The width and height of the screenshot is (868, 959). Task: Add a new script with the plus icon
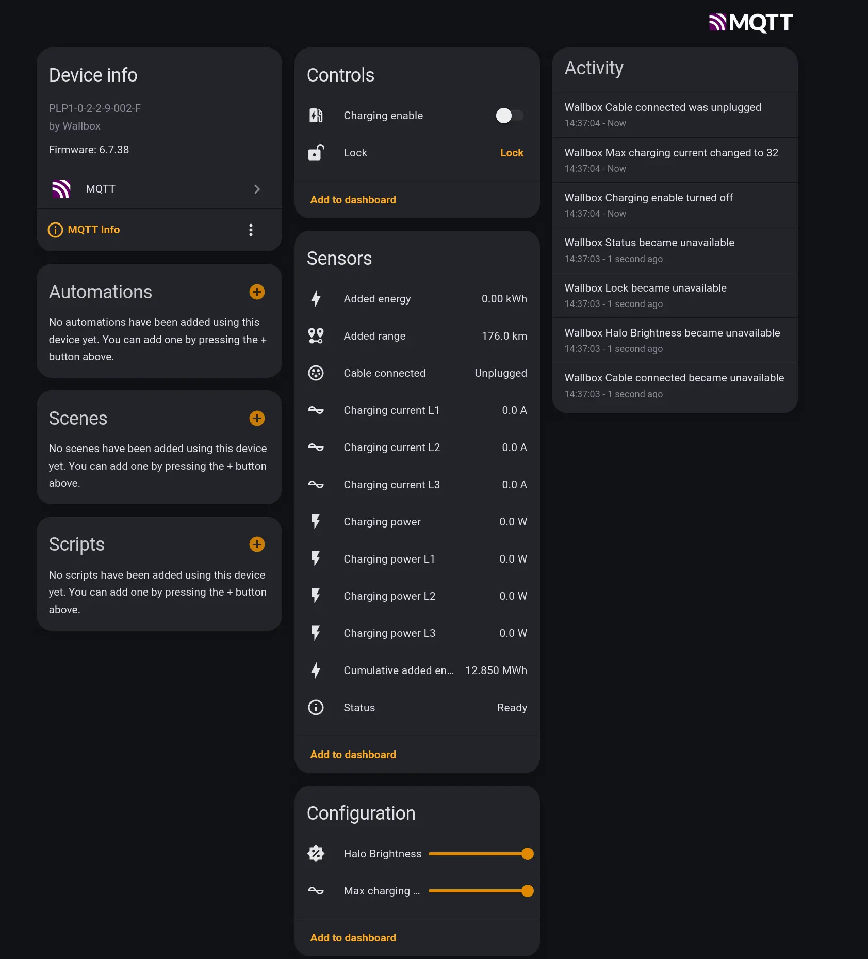[257, 544]
